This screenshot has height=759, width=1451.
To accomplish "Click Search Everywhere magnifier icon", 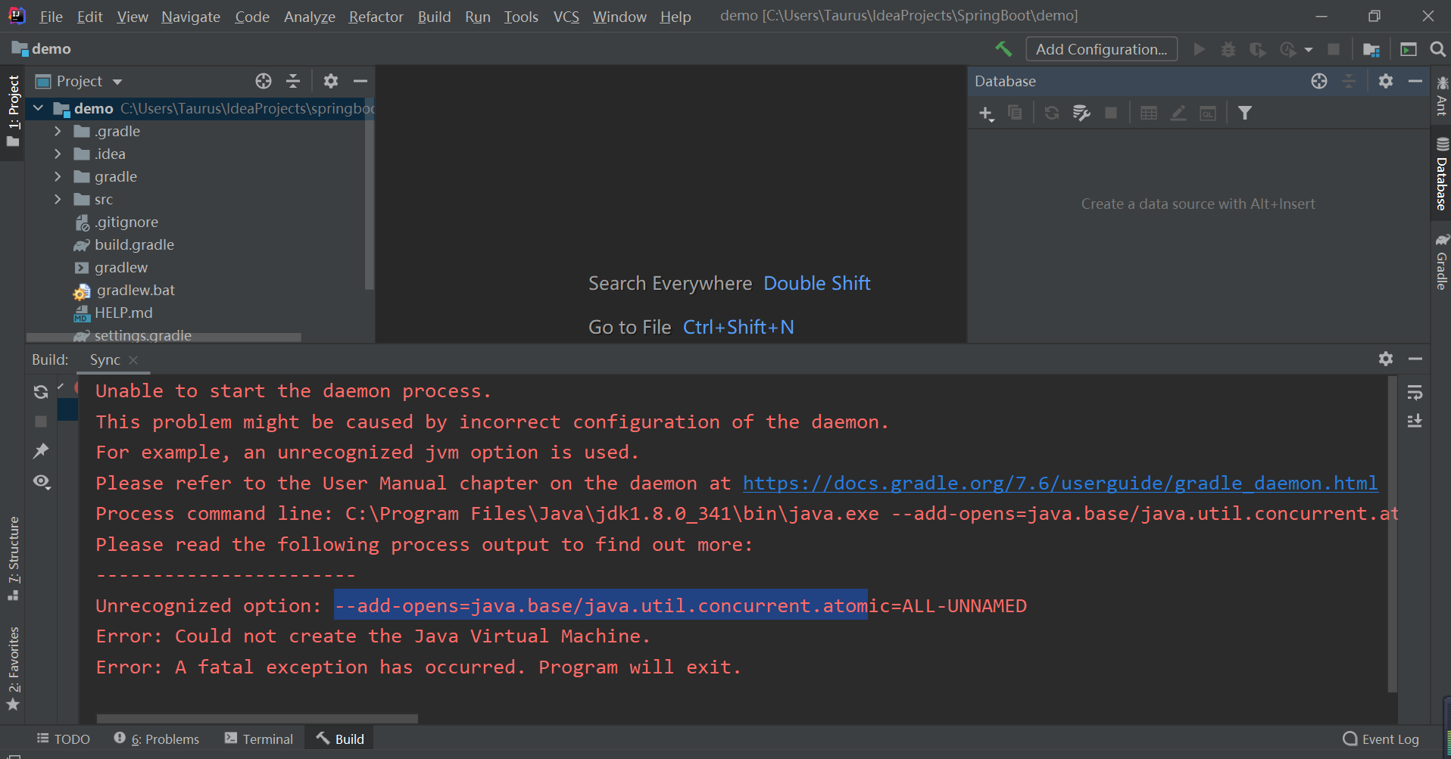I will (1437, 49).
